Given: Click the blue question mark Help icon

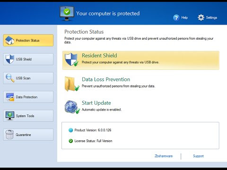Looking at the screenshot, I should point(176,17).
